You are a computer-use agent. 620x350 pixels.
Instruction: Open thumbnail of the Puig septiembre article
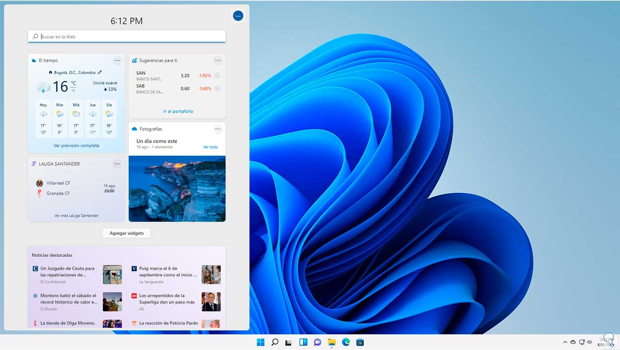(211, 275)
